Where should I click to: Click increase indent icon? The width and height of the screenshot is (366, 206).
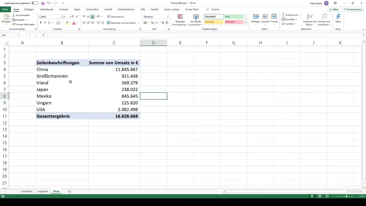pyautogui.click(x=102, y=23)
